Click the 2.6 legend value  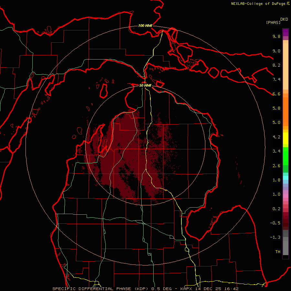(276, 166)
